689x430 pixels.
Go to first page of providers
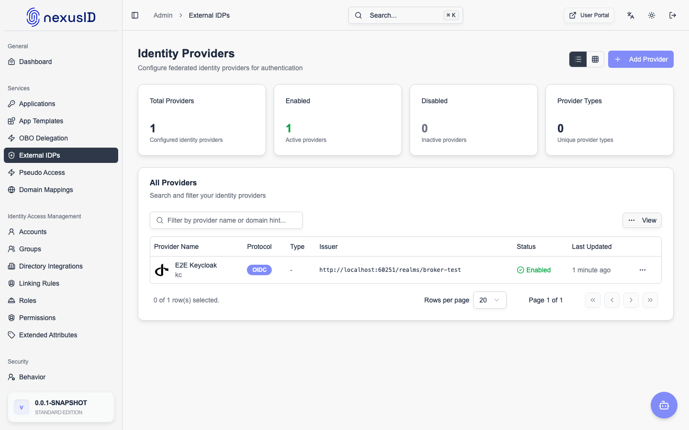click(593, 300)
